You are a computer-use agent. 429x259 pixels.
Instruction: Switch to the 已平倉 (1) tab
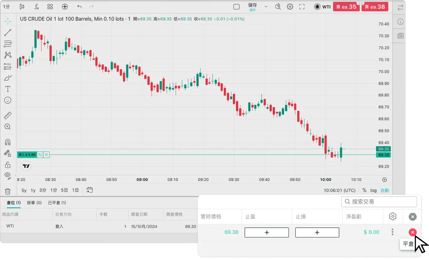point(57,203)
